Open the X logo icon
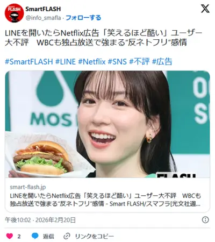The height and width of the screenshot is (242, 215). (205, 9)
